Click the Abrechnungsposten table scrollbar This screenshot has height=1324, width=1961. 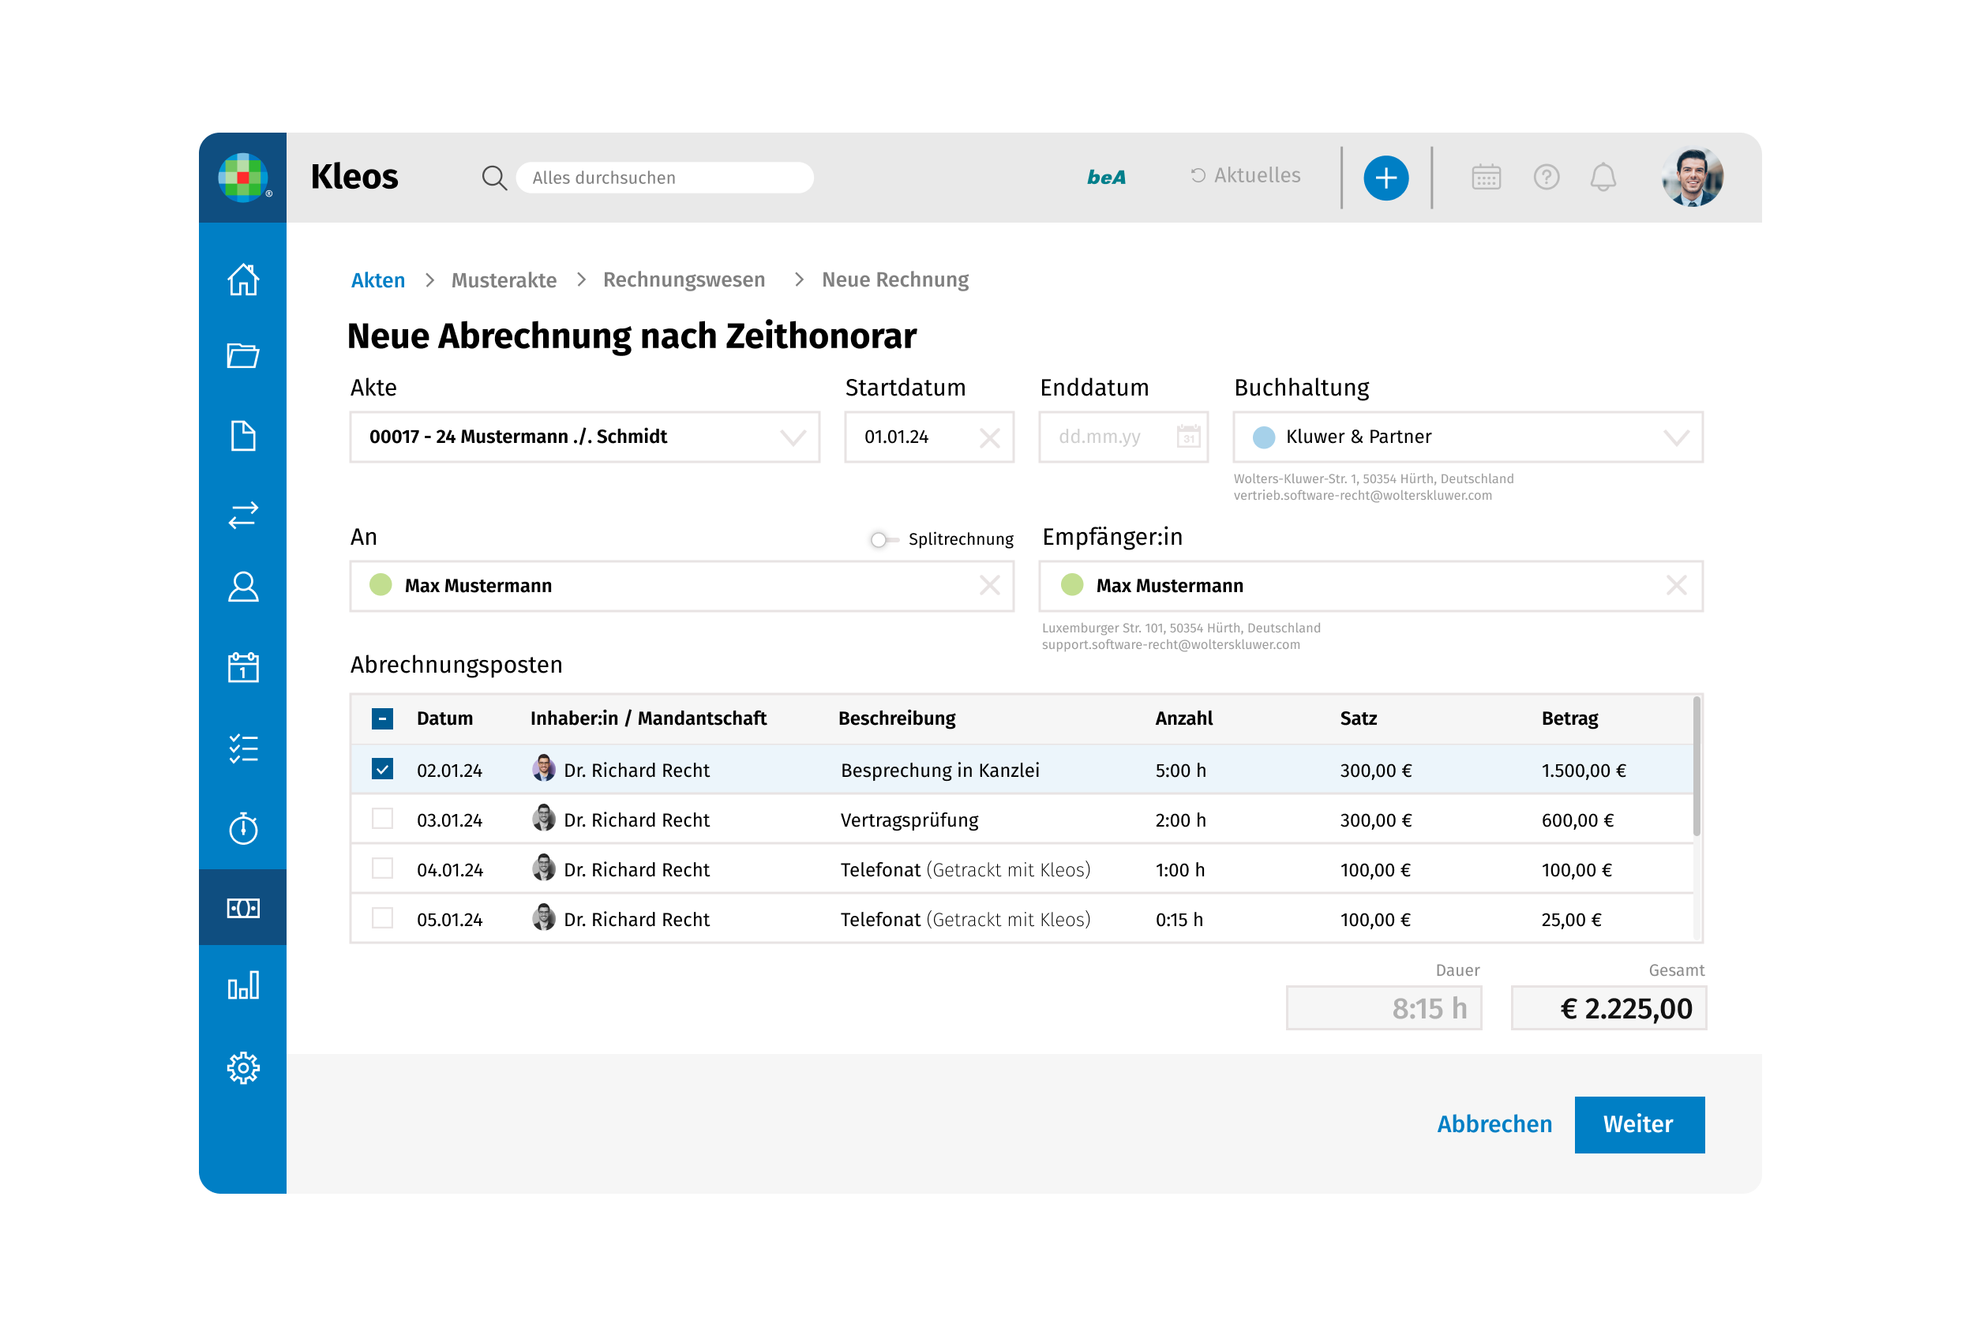1695,768
